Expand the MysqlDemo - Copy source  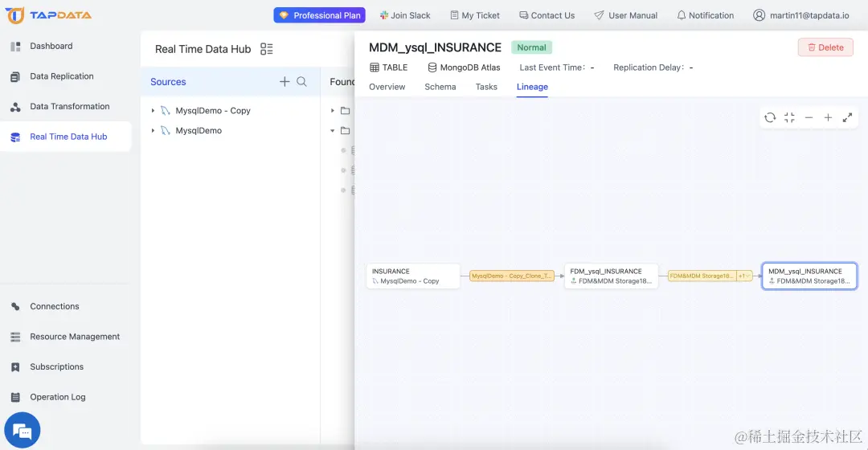[153, 111]
